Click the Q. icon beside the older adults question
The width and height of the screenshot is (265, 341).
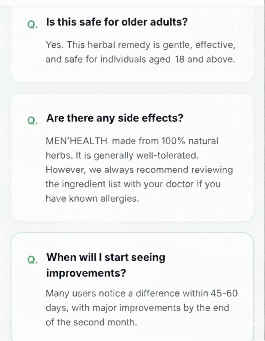point(32,25)
